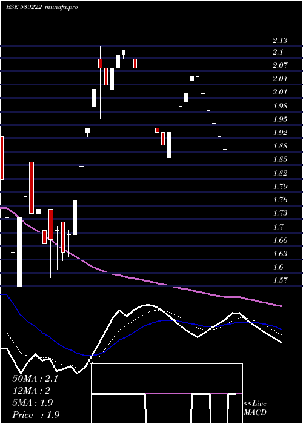Click the 2.04 price axis label
This screenshot has height=424, width=303.
pyautogui.click(x=280, y=79)
